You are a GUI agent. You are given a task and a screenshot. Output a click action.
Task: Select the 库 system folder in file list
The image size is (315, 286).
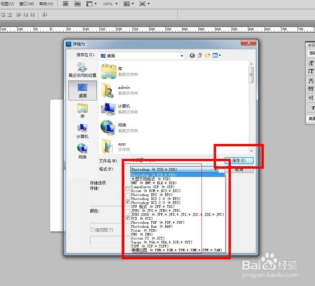pos(119,71)
